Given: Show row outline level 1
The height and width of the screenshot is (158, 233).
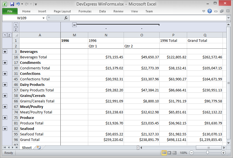Looking at the screenshot, I should click(5, 35).
